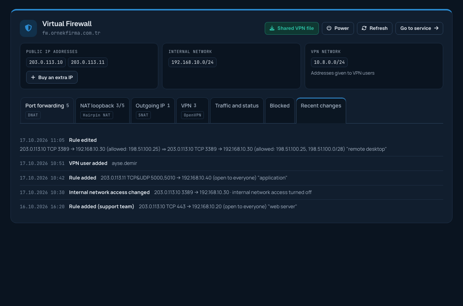Click 'Addresses given to VPN users' note
Image resolution: width=463 pixels, height=306 pixels.
click(343, 73)
